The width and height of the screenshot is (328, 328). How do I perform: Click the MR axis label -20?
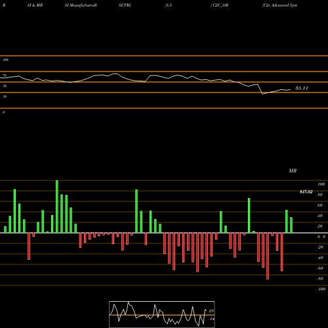point(320,247)
